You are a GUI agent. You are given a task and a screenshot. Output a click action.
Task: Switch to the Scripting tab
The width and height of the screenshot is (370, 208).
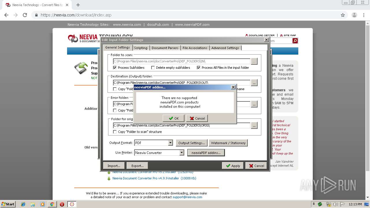tap(141, 48)
